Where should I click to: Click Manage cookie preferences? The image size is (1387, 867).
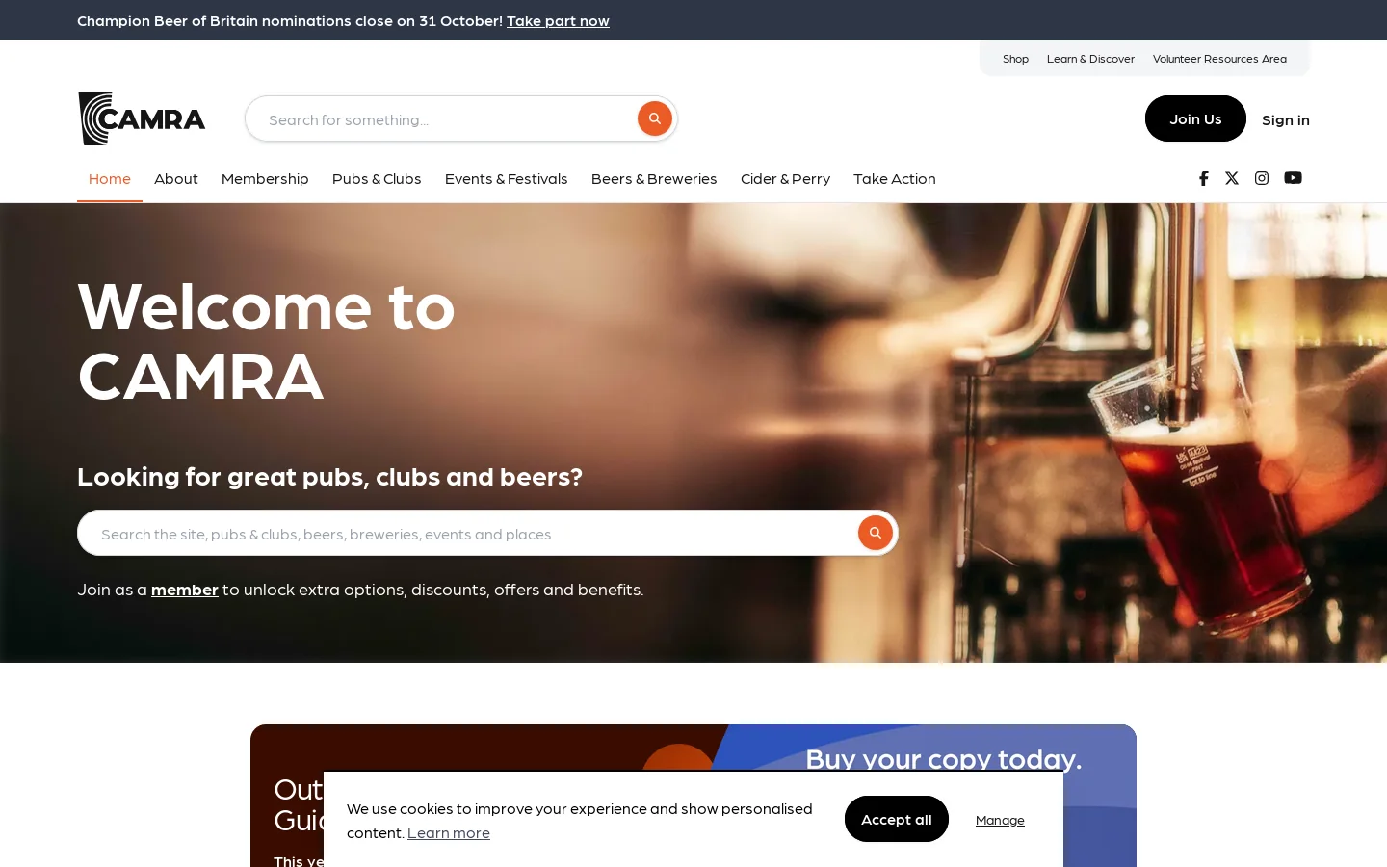click(1000, 820)
